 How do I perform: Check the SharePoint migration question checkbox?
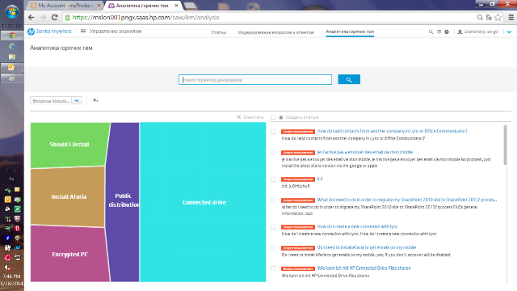(273, 200)
